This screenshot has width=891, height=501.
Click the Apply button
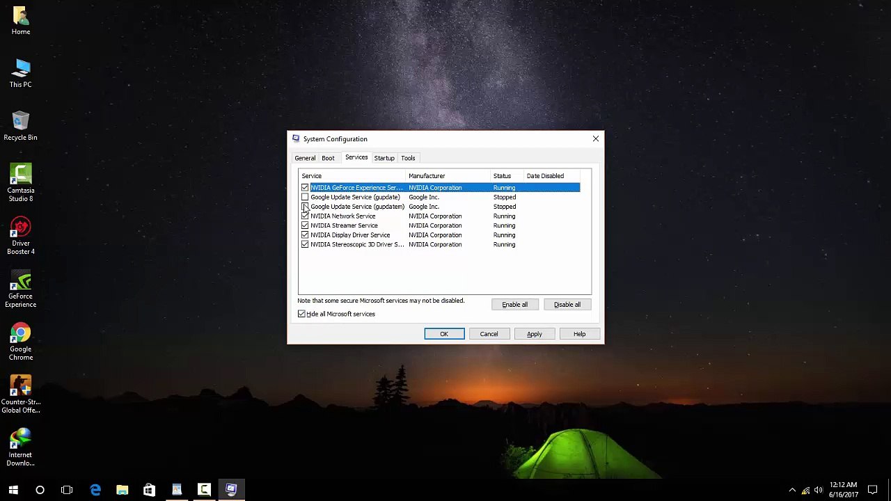pos(534,334)
